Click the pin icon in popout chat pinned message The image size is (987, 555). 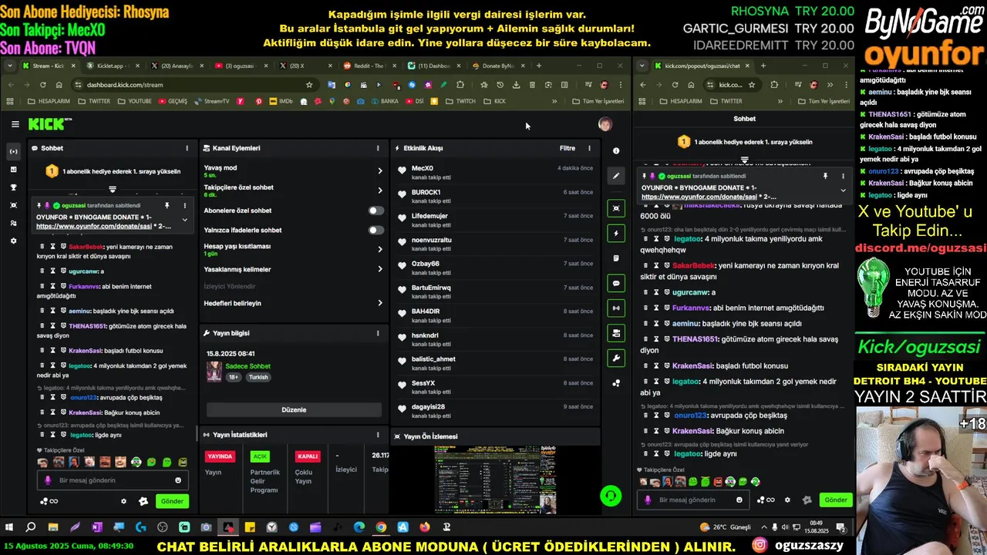click(x=825, y=177)
